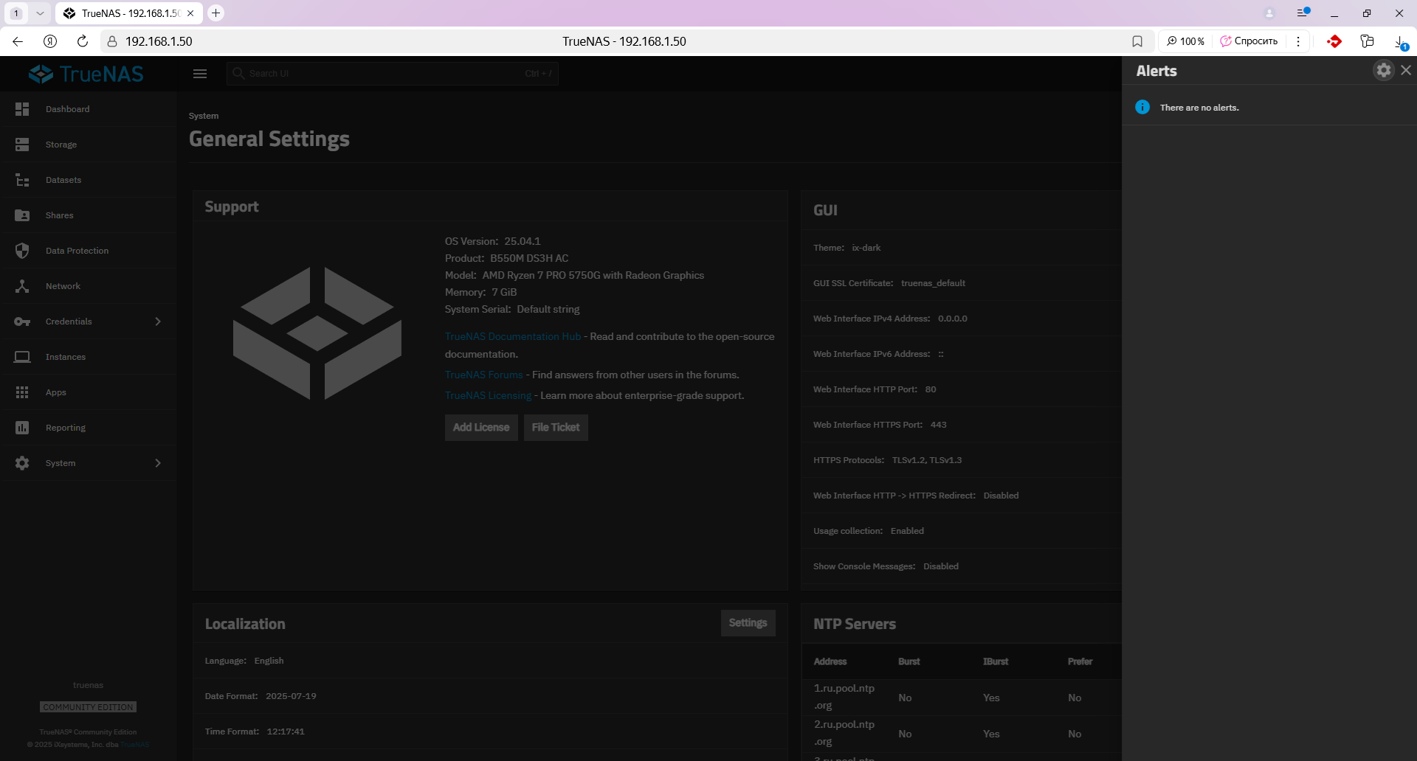Click 2.ru.pool.ntp.org server address
1417x761 pixels.
coord(844,733)
